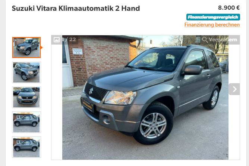The height and width of the screenshot is (166, 249).
Task: Select the second thumbnail showing the car from its right side
Action: [26, 72]
